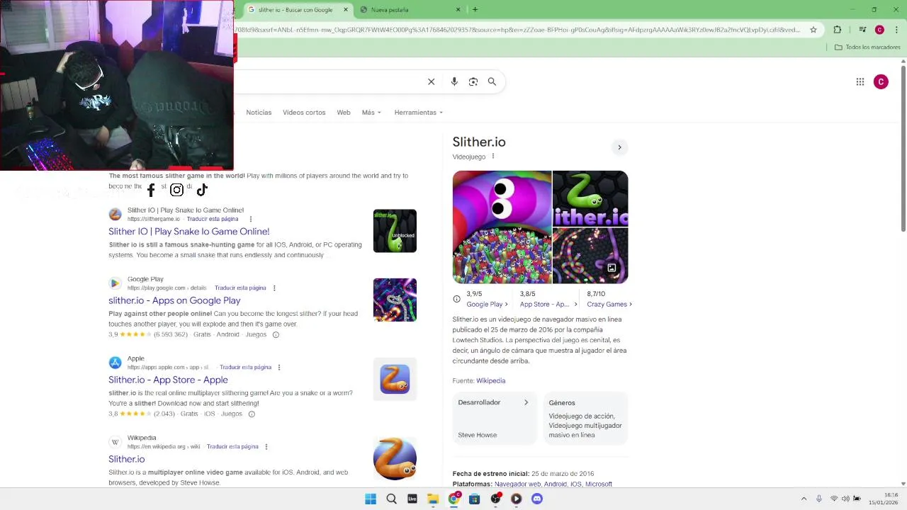The width and height of the screenshot is (907, 510).
Task: Open more options for Slither IO result
Action: (251, 219)
